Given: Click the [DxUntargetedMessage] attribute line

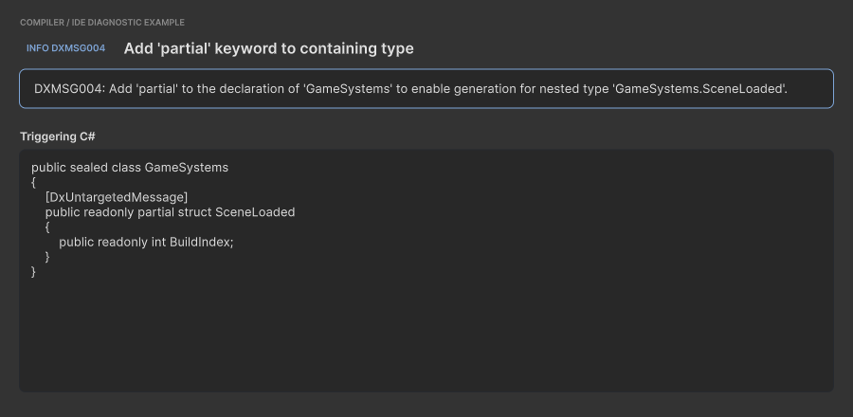Looking at the screenshot, I should click(117, 197).
